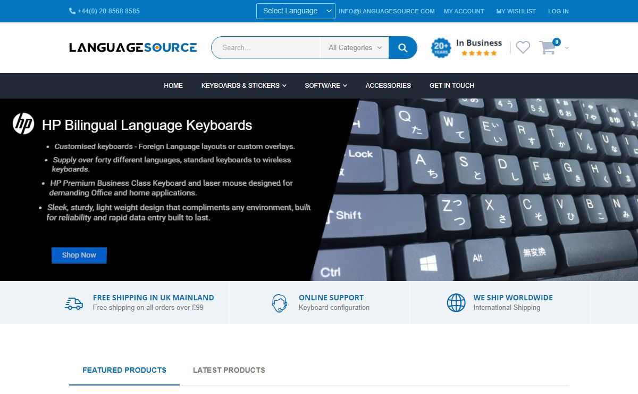The image size is (638, 394).
Task: Click the International Shipping text
Action: pos(507,308)
